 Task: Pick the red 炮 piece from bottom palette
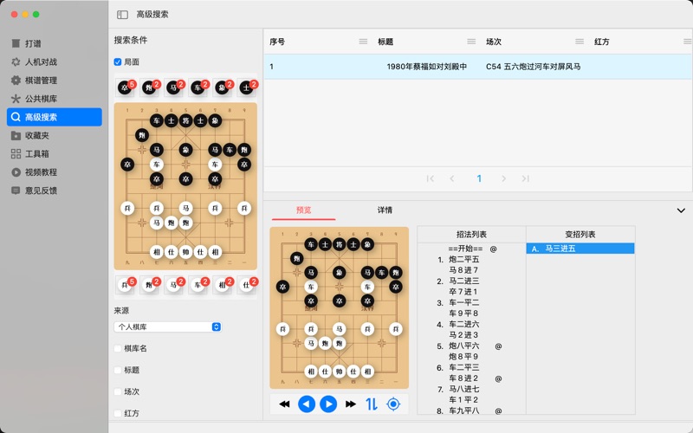(149, 285)
